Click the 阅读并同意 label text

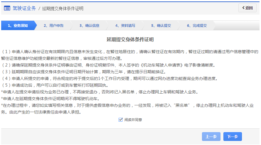[x=133, y=120]
